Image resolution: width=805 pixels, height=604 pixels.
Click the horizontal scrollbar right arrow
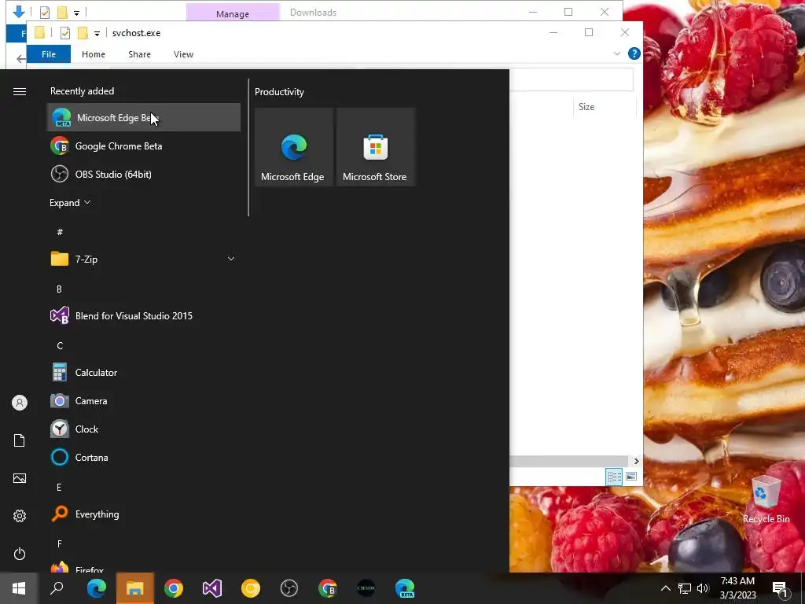click(x=636, y=461)
